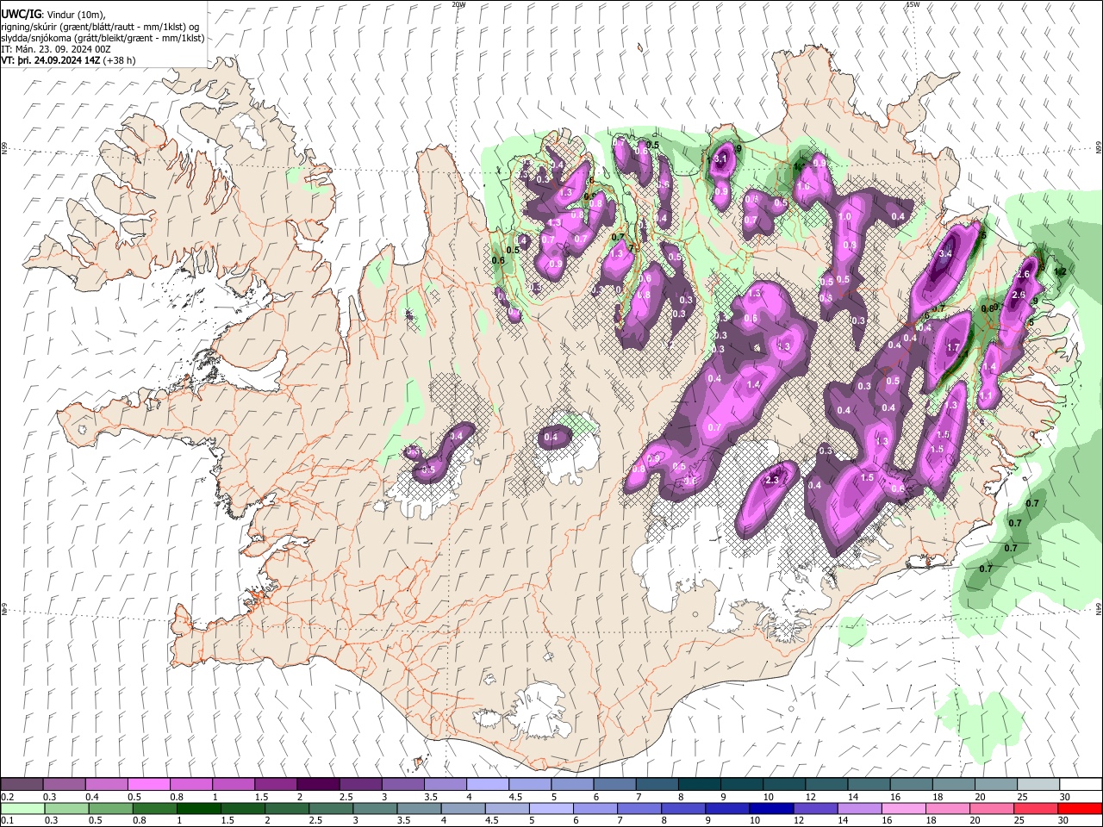Click the 'IT: Mán. 23. 09. 2024 00Z' line
This screenshot has width=1103, height=827.
[56, 49]
